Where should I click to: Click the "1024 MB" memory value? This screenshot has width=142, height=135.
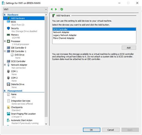click(x=16, y=38)
